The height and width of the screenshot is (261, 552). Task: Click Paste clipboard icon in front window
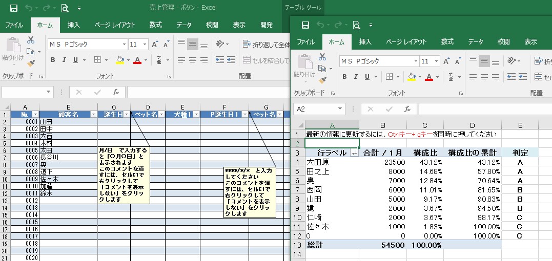pyautogui.click(x=305, y=61)
